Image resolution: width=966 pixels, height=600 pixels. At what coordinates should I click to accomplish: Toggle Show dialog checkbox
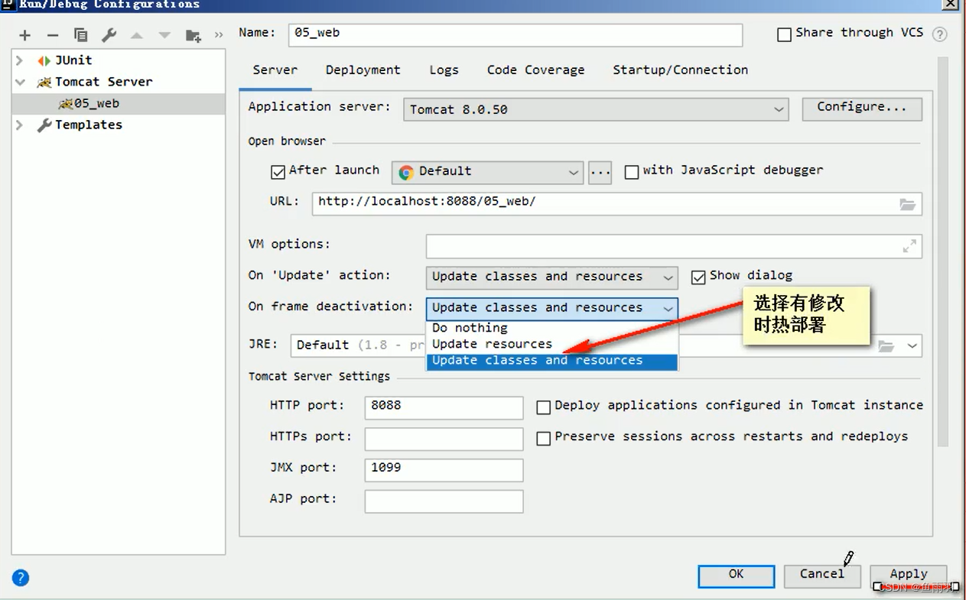tap(698, 277)
